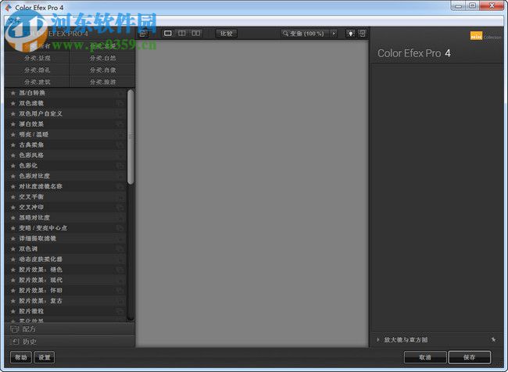Open presets icon for 交叉冲印 filter
Screen dimensions: 508x372
coord(120,207)
